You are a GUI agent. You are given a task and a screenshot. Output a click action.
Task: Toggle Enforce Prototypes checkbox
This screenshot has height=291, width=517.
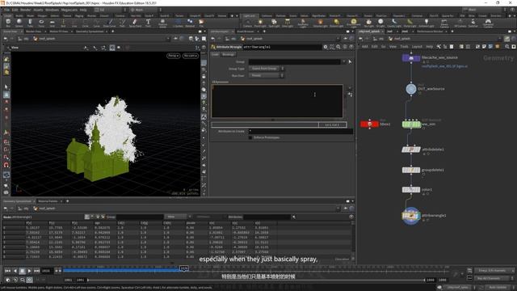point(250,137)
